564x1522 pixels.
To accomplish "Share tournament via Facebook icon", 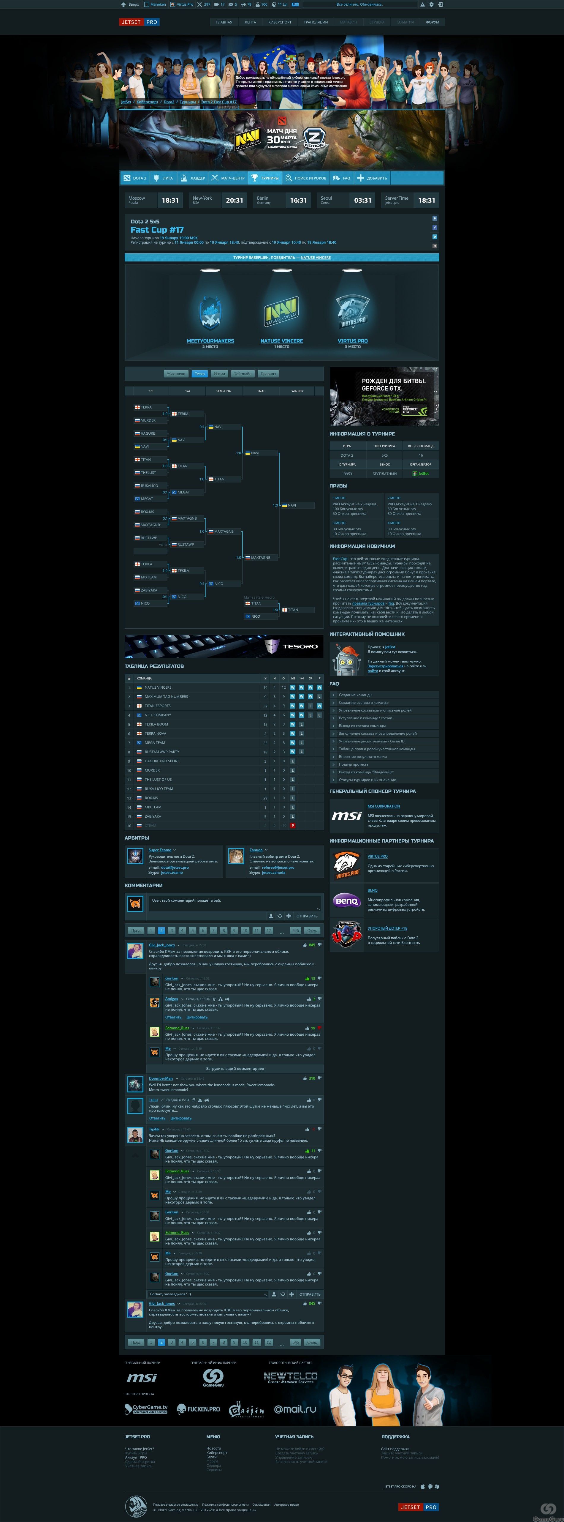I will coord(435,228).
